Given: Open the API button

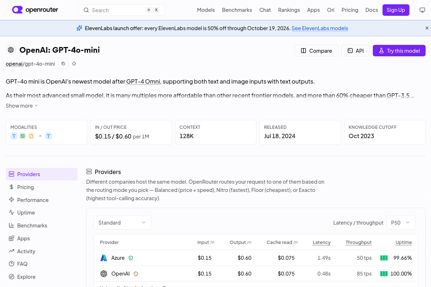Looking at the screenshot, I should click(356, 51).
